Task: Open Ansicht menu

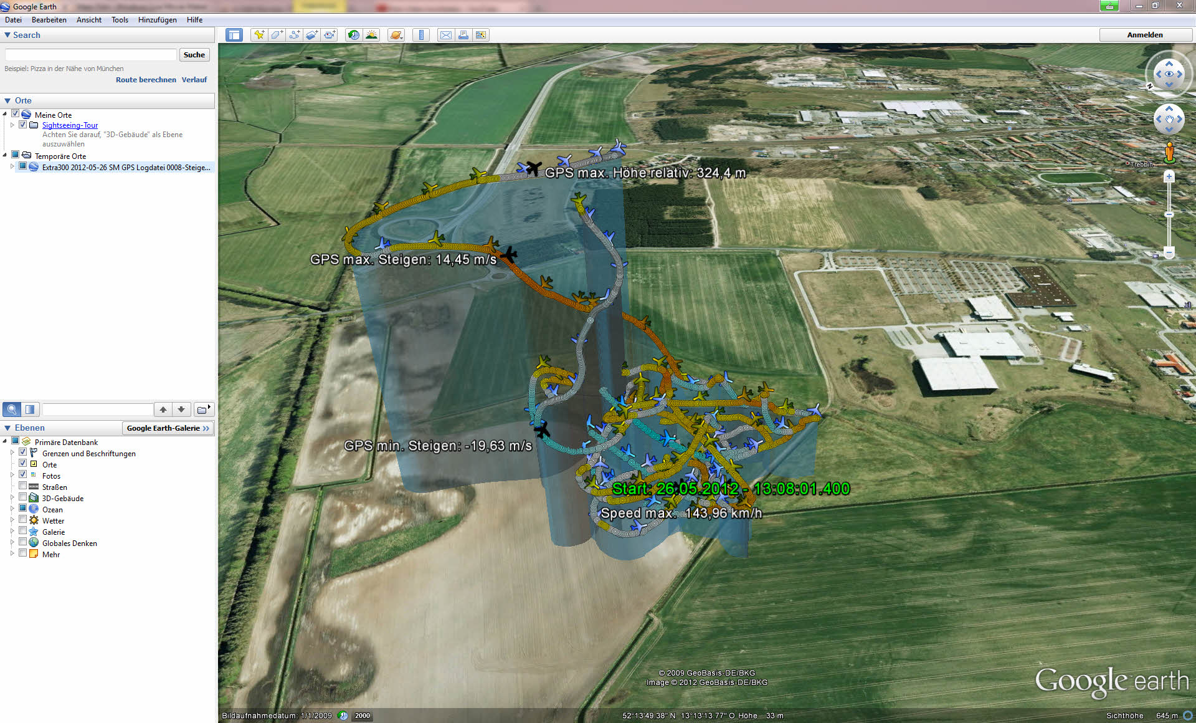Action: (89, 20)
